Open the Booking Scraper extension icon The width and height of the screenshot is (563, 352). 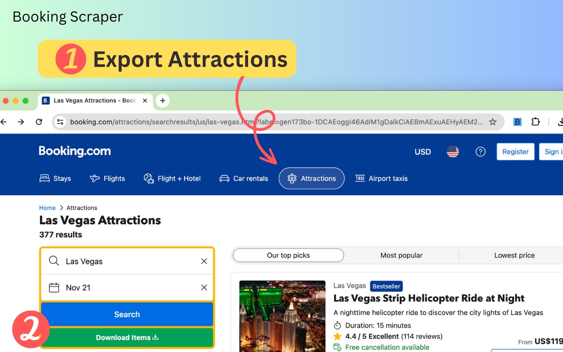click(x=517, y=122)
